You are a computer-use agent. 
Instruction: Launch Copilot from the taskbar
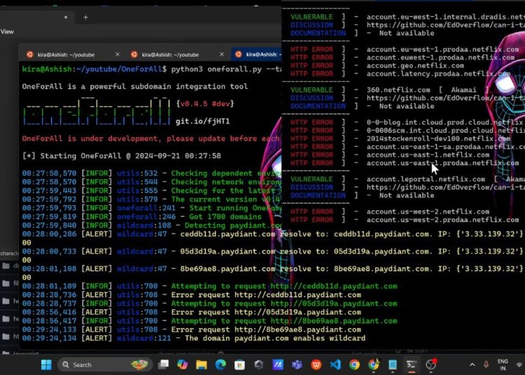coord(183,365)
